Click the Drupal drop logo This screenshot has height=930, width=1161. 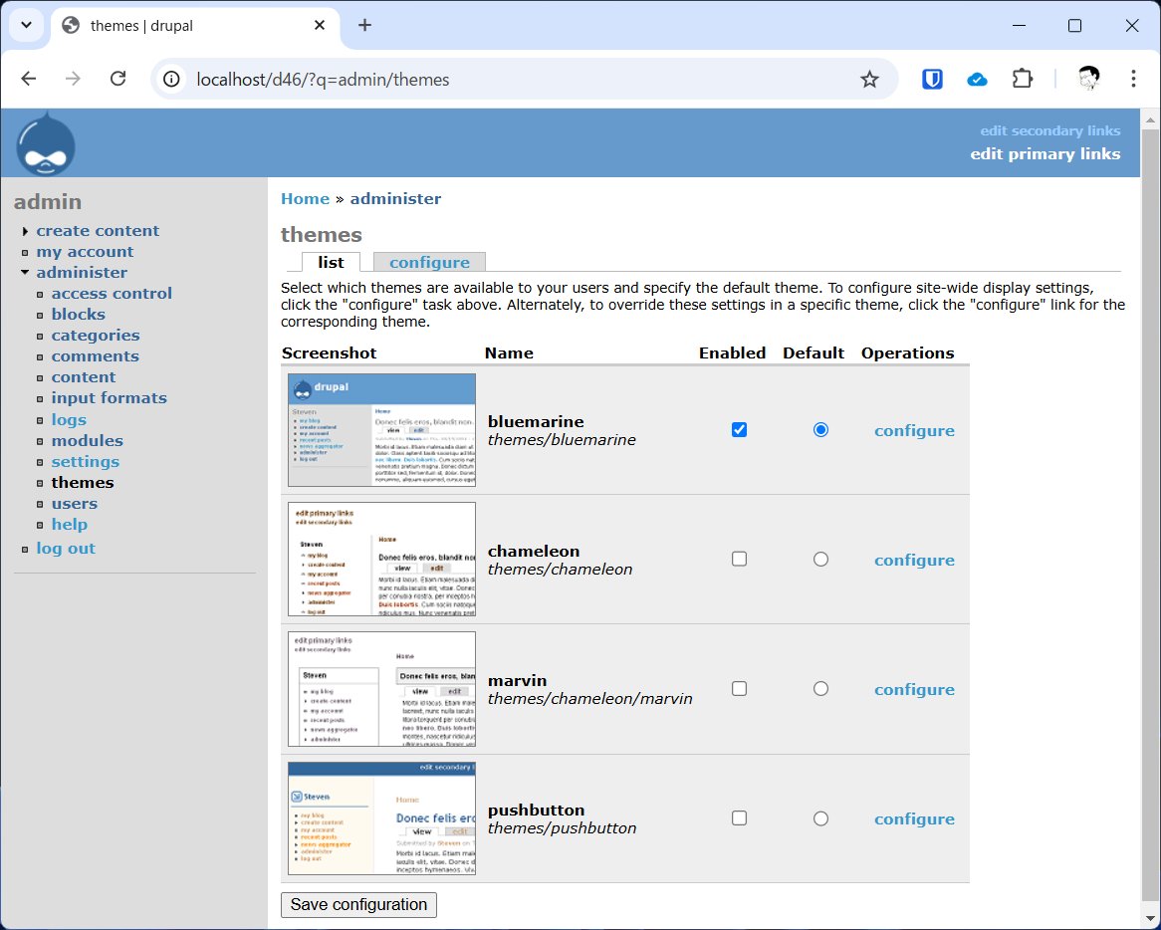pyautogui.click(x=45, y=143)
